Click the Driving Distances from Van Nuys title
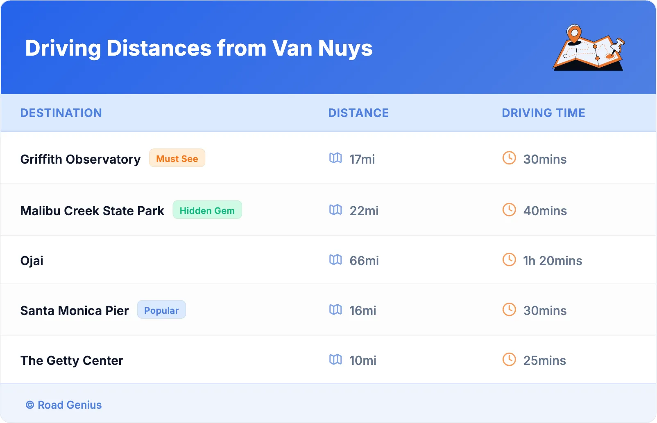Screen dimensions: 657x423 [199, 48]
